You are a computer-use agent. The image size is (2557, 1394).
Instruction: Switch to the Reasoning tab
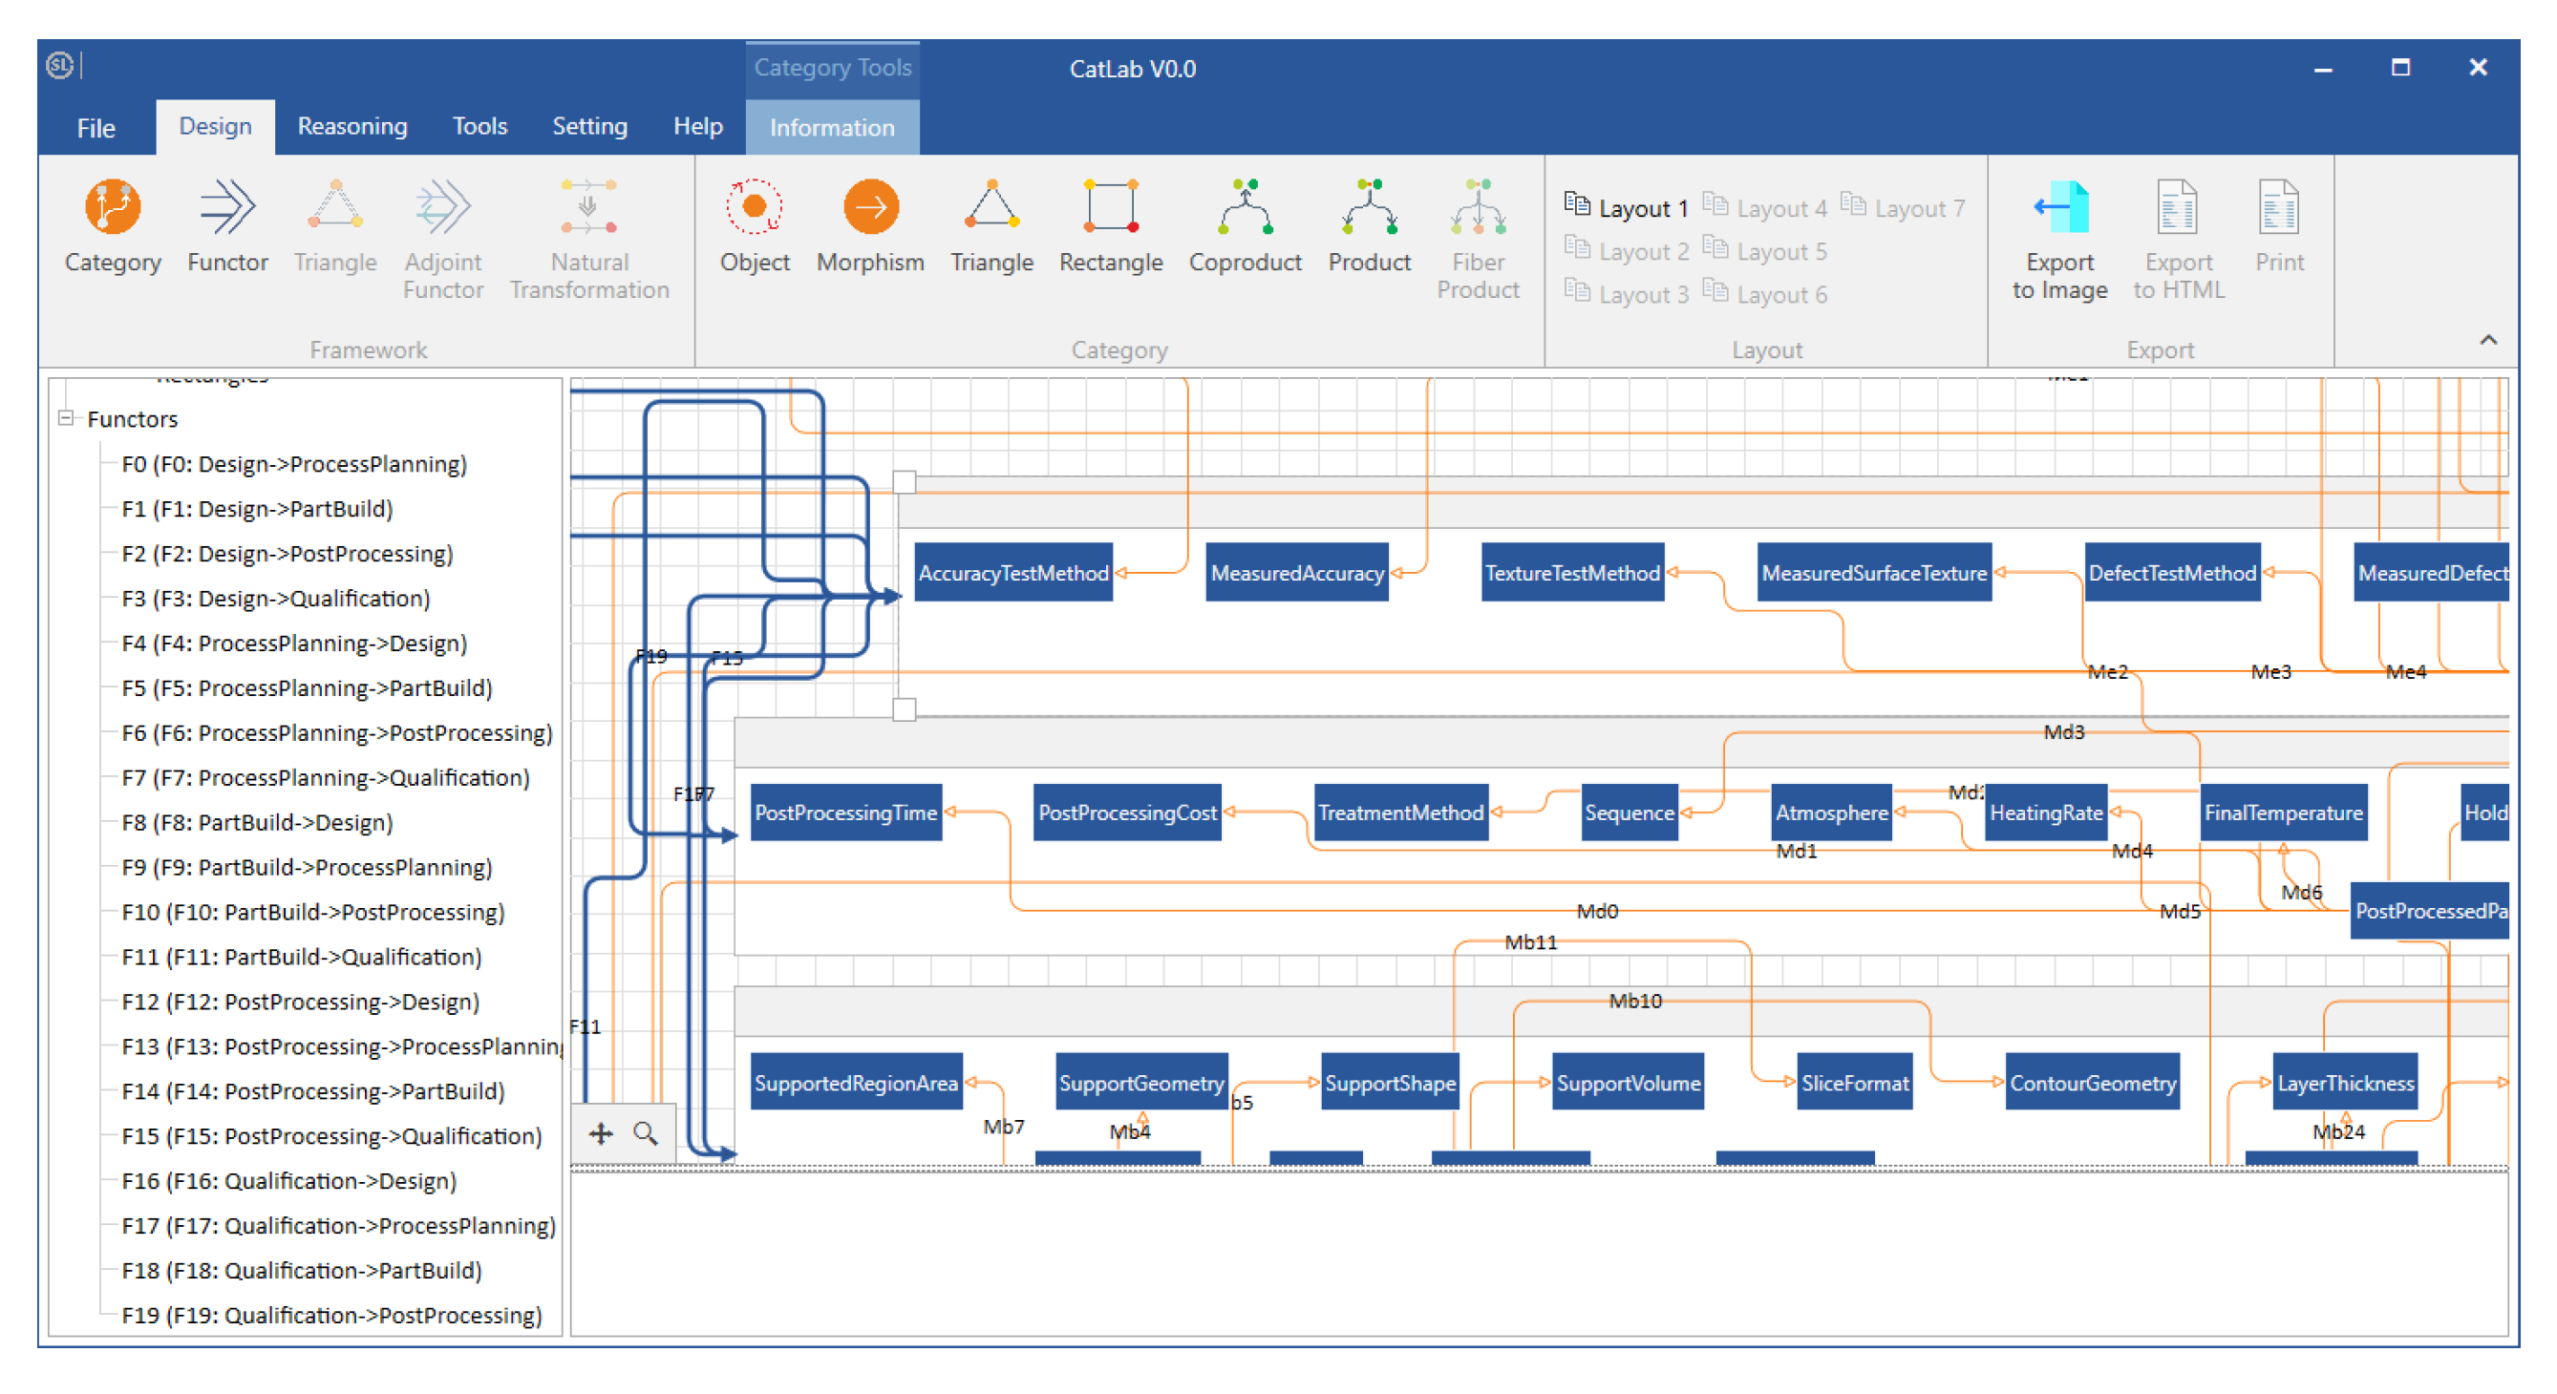352,127
